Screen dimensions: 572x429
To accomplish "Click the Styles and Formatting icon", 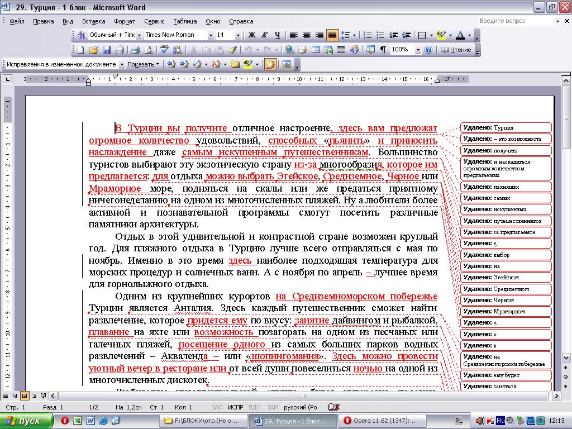I will [x=81, y=35].
